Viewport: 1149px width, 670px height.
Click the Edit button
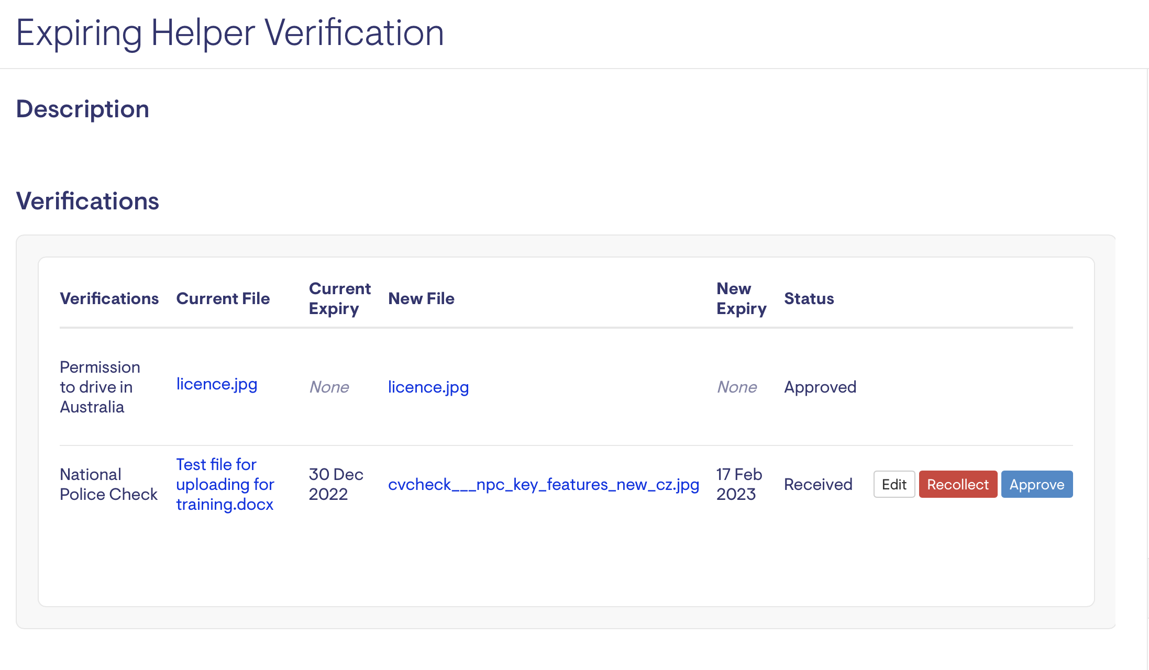[893, 484]
